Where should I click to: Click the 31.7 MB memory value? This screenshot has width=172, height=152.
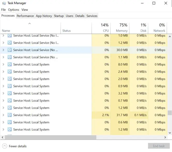tap(122, 115)
